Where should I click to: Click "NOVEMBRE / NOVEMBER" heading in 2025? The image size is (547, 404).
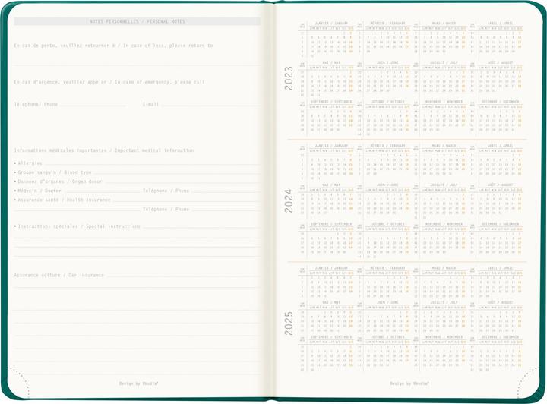tap(444, 337)
